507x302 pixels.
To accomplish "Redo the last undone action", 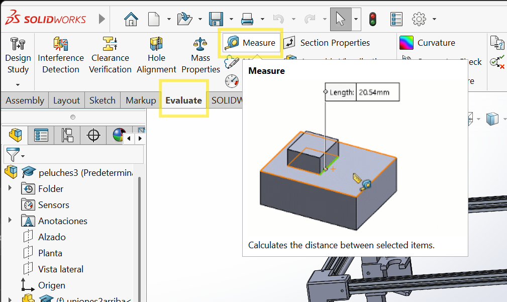I will (310, 19).
